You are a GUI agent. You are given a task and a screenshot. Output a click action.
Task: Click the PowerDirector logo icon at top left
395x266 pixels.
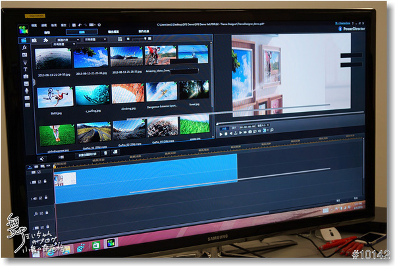24,30
